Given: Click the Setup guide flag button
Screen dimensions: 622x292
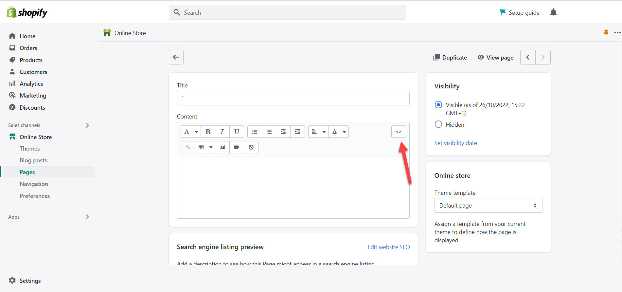Looking at the screenshot, I should tap(520, 12).
